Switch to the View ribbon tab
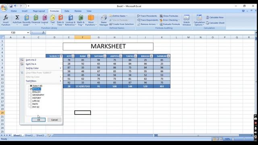The image size is (258, 145). coord(89,11)
